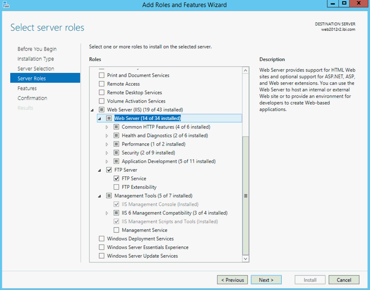The width and height of the screenshot is (370, 290).
Task: Collapse the Web Server (IIS) tree node
Action: pyautogui.click(x=92, y=110)
